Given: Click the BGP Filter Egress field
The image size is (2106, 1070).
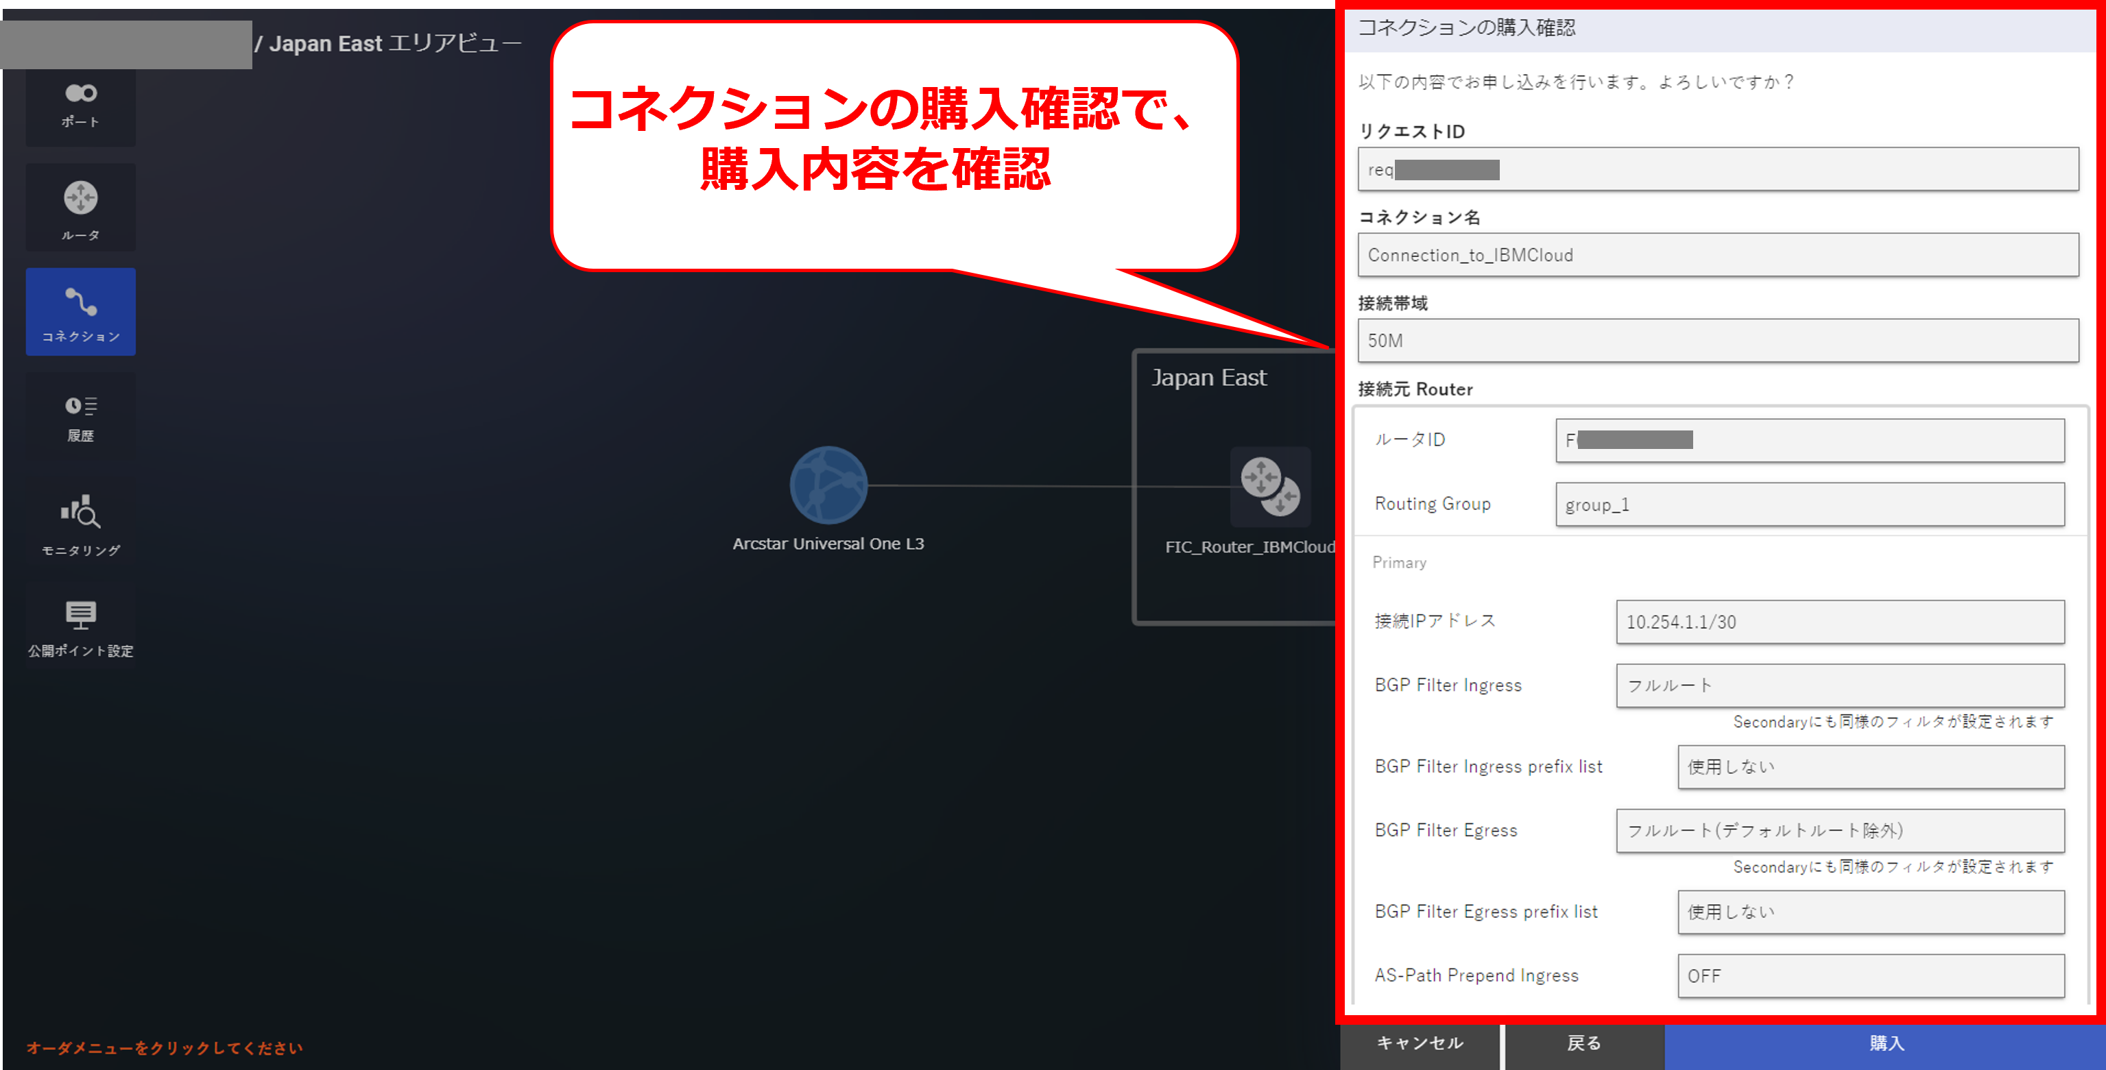Looking at the screenshot, I should (x=1839, y=831).
